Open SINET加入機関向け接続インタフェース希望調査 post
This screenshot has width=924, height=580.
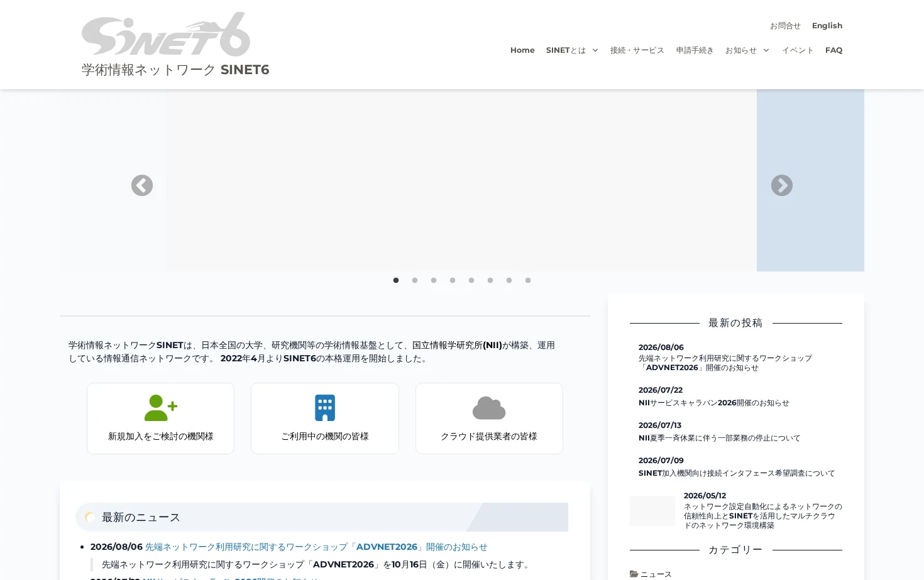[737, 473]
